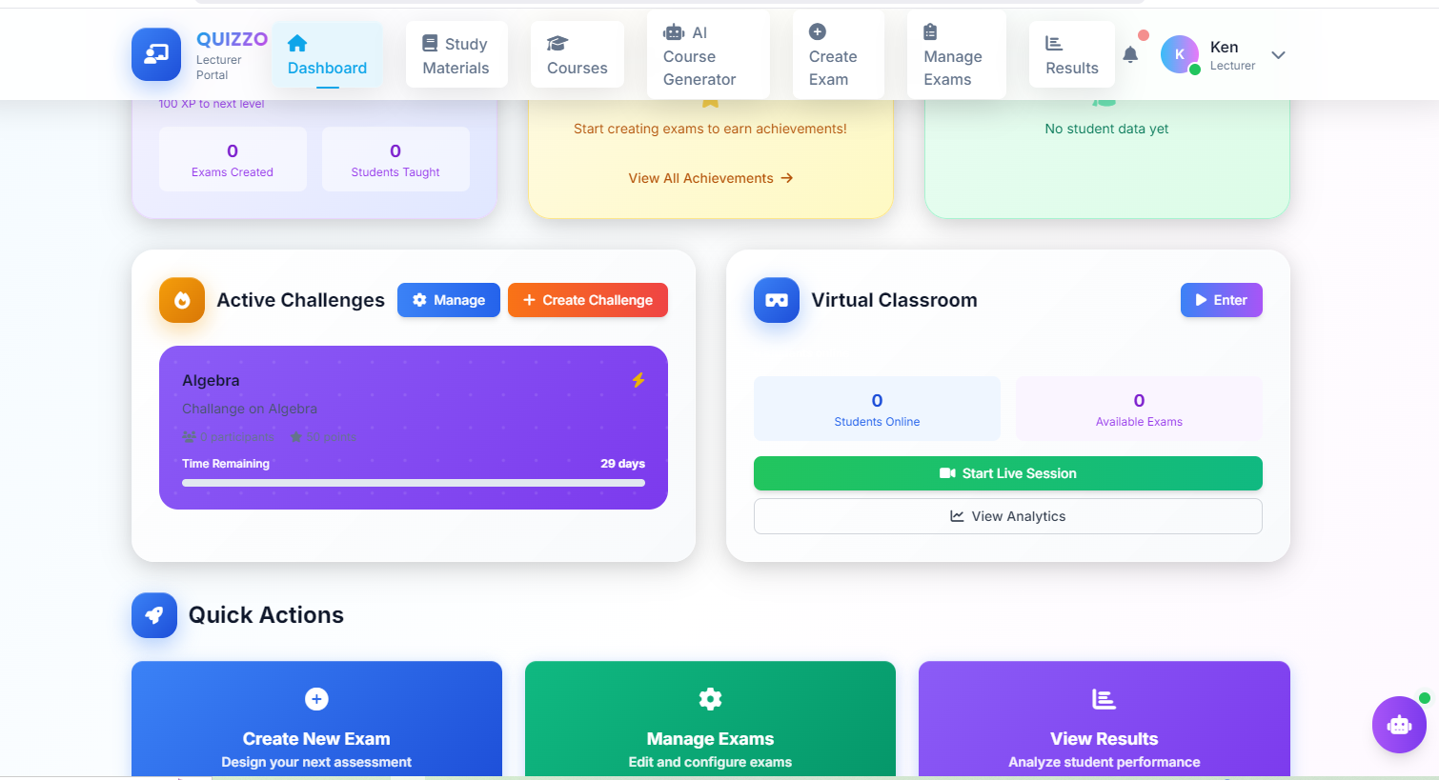This screenshot has width=1439, height=780.
Task: Click the Students Online counter
Action: click(877, 409)
